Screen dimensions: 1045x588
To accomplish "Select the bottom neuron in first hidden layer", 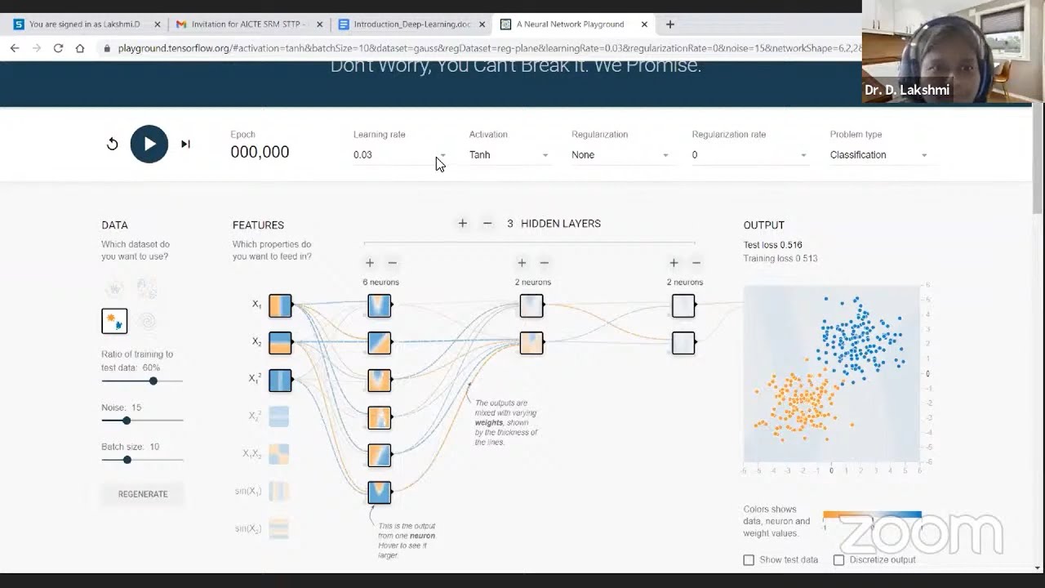I will [380, 492].
